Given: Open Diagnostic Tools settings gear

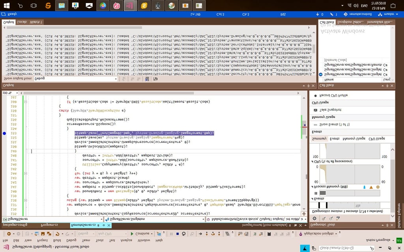Looking at the screenshot, I should point(314,218).
